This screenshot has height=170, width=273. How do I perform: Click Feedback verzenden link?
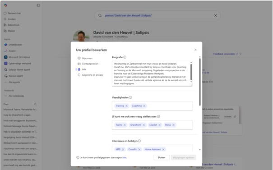point(224,54)
